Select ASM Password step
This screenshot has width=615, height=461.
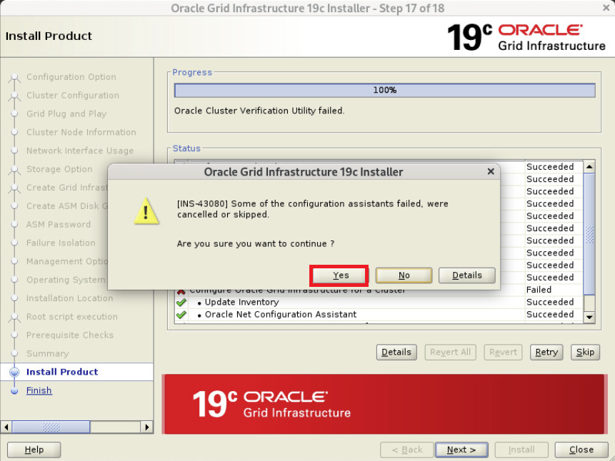coord(59,225)
